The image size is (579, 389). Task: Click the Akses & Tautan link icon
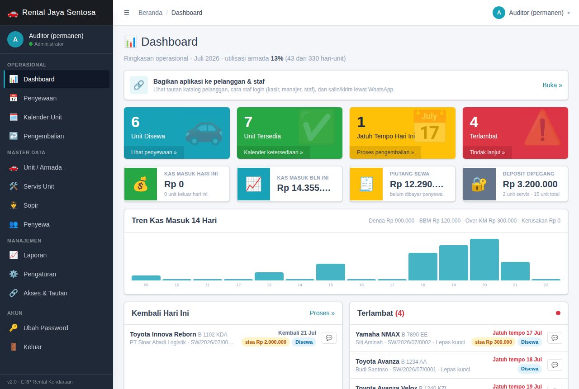coord(14,293)
